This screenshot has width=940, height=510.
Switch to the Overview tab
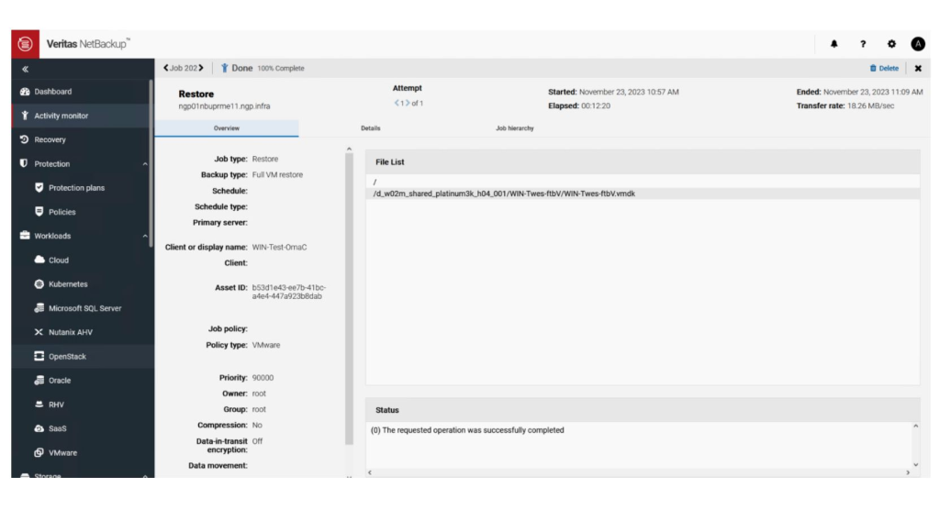(x=227, y=128)
